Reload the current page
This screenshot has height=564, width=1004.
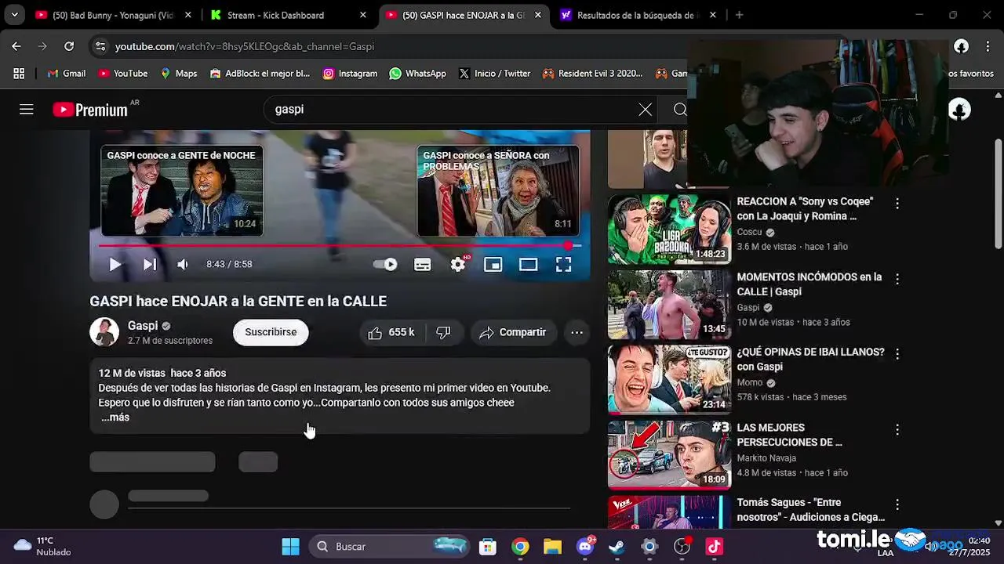tap(69, 46)
